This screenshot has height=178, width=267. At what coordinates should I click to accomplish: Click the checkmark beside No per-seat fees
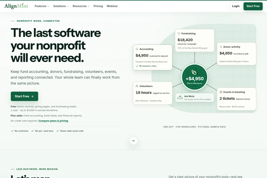(33, 131)
